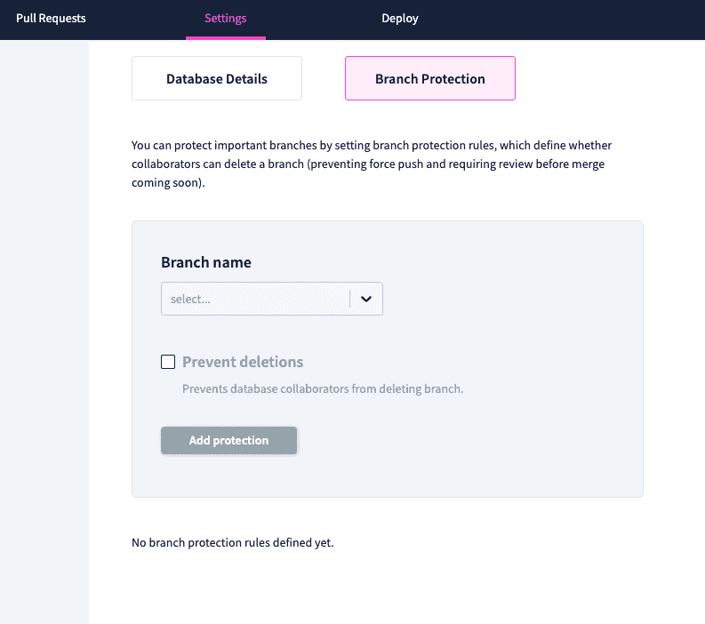This screenshot has height=624, width=705.
Task: Open the Deploy tab
Action: [400, 19]
